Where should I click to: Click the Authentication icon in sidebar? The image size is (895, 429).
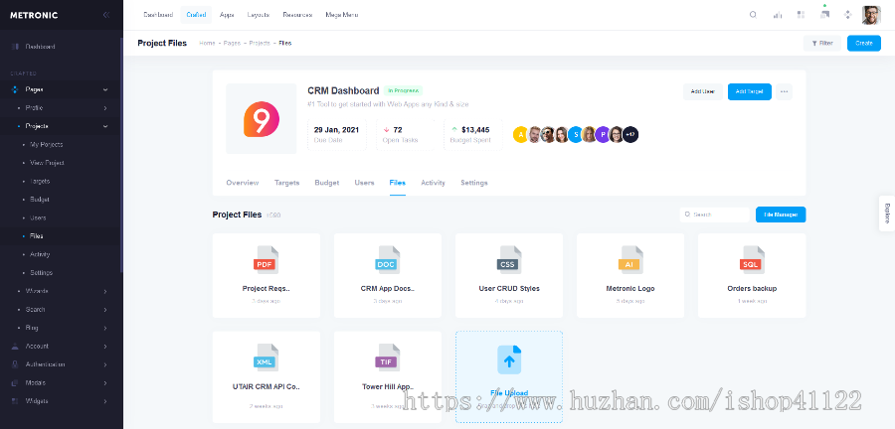pos(15,364)
